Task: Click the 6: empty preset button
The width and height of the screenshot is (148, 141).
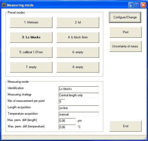Action: [78, 52]
